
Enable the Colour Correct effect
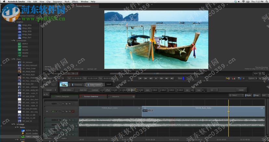tap(88, 84)
